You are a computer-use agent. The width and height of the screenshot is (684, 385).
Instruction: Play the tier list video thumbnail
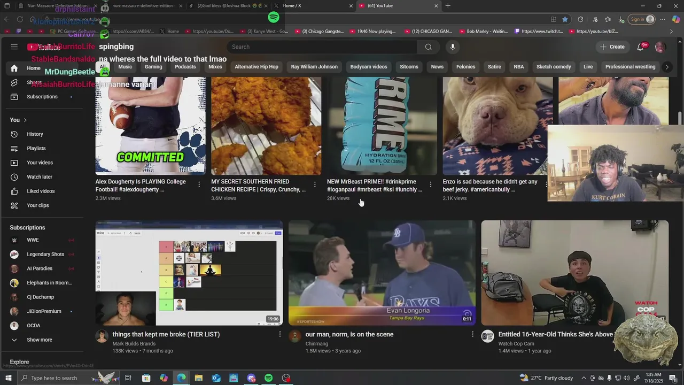pos(189,273)
